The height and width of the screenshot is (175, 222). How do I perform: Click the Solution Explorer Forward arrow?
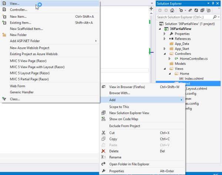(x=166, y=10)
